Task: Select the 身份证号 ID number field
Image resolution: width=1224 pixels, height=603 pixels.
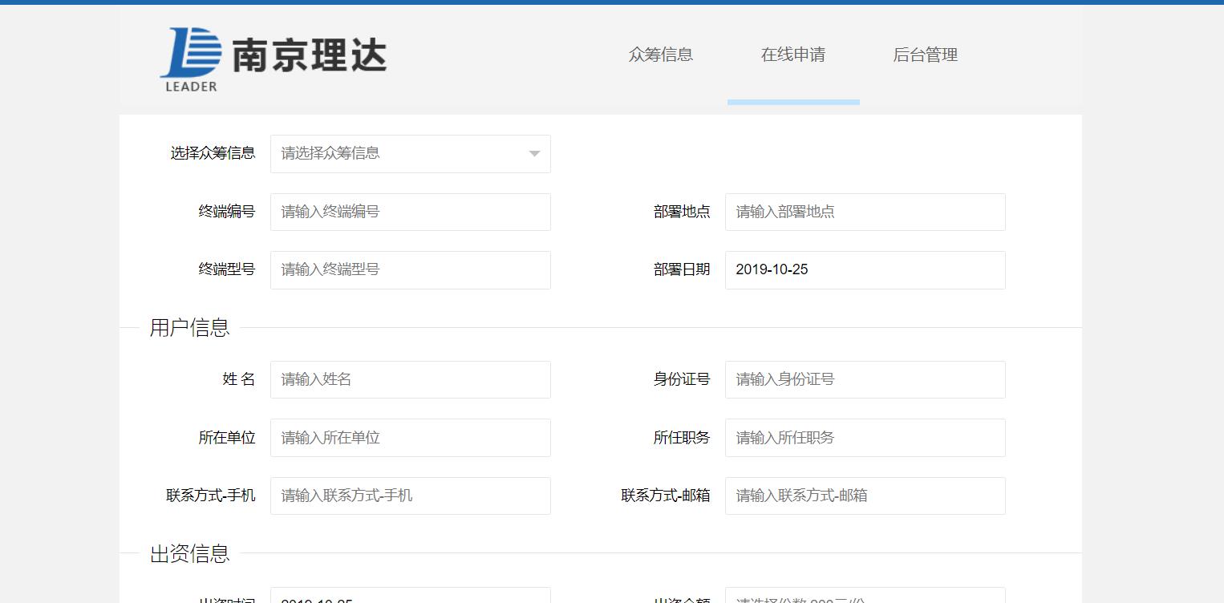Action: (x=865, y=379)
